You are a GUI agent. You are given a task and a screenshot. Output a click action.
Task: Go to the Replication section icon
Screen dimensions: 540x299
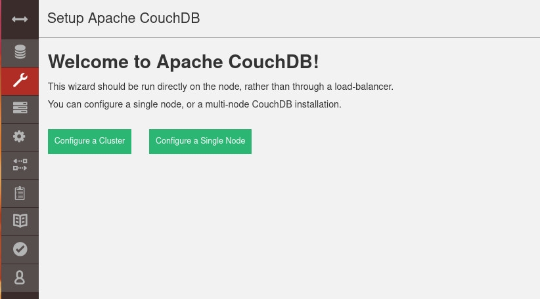pyautogui.click(x=20, y=165)
